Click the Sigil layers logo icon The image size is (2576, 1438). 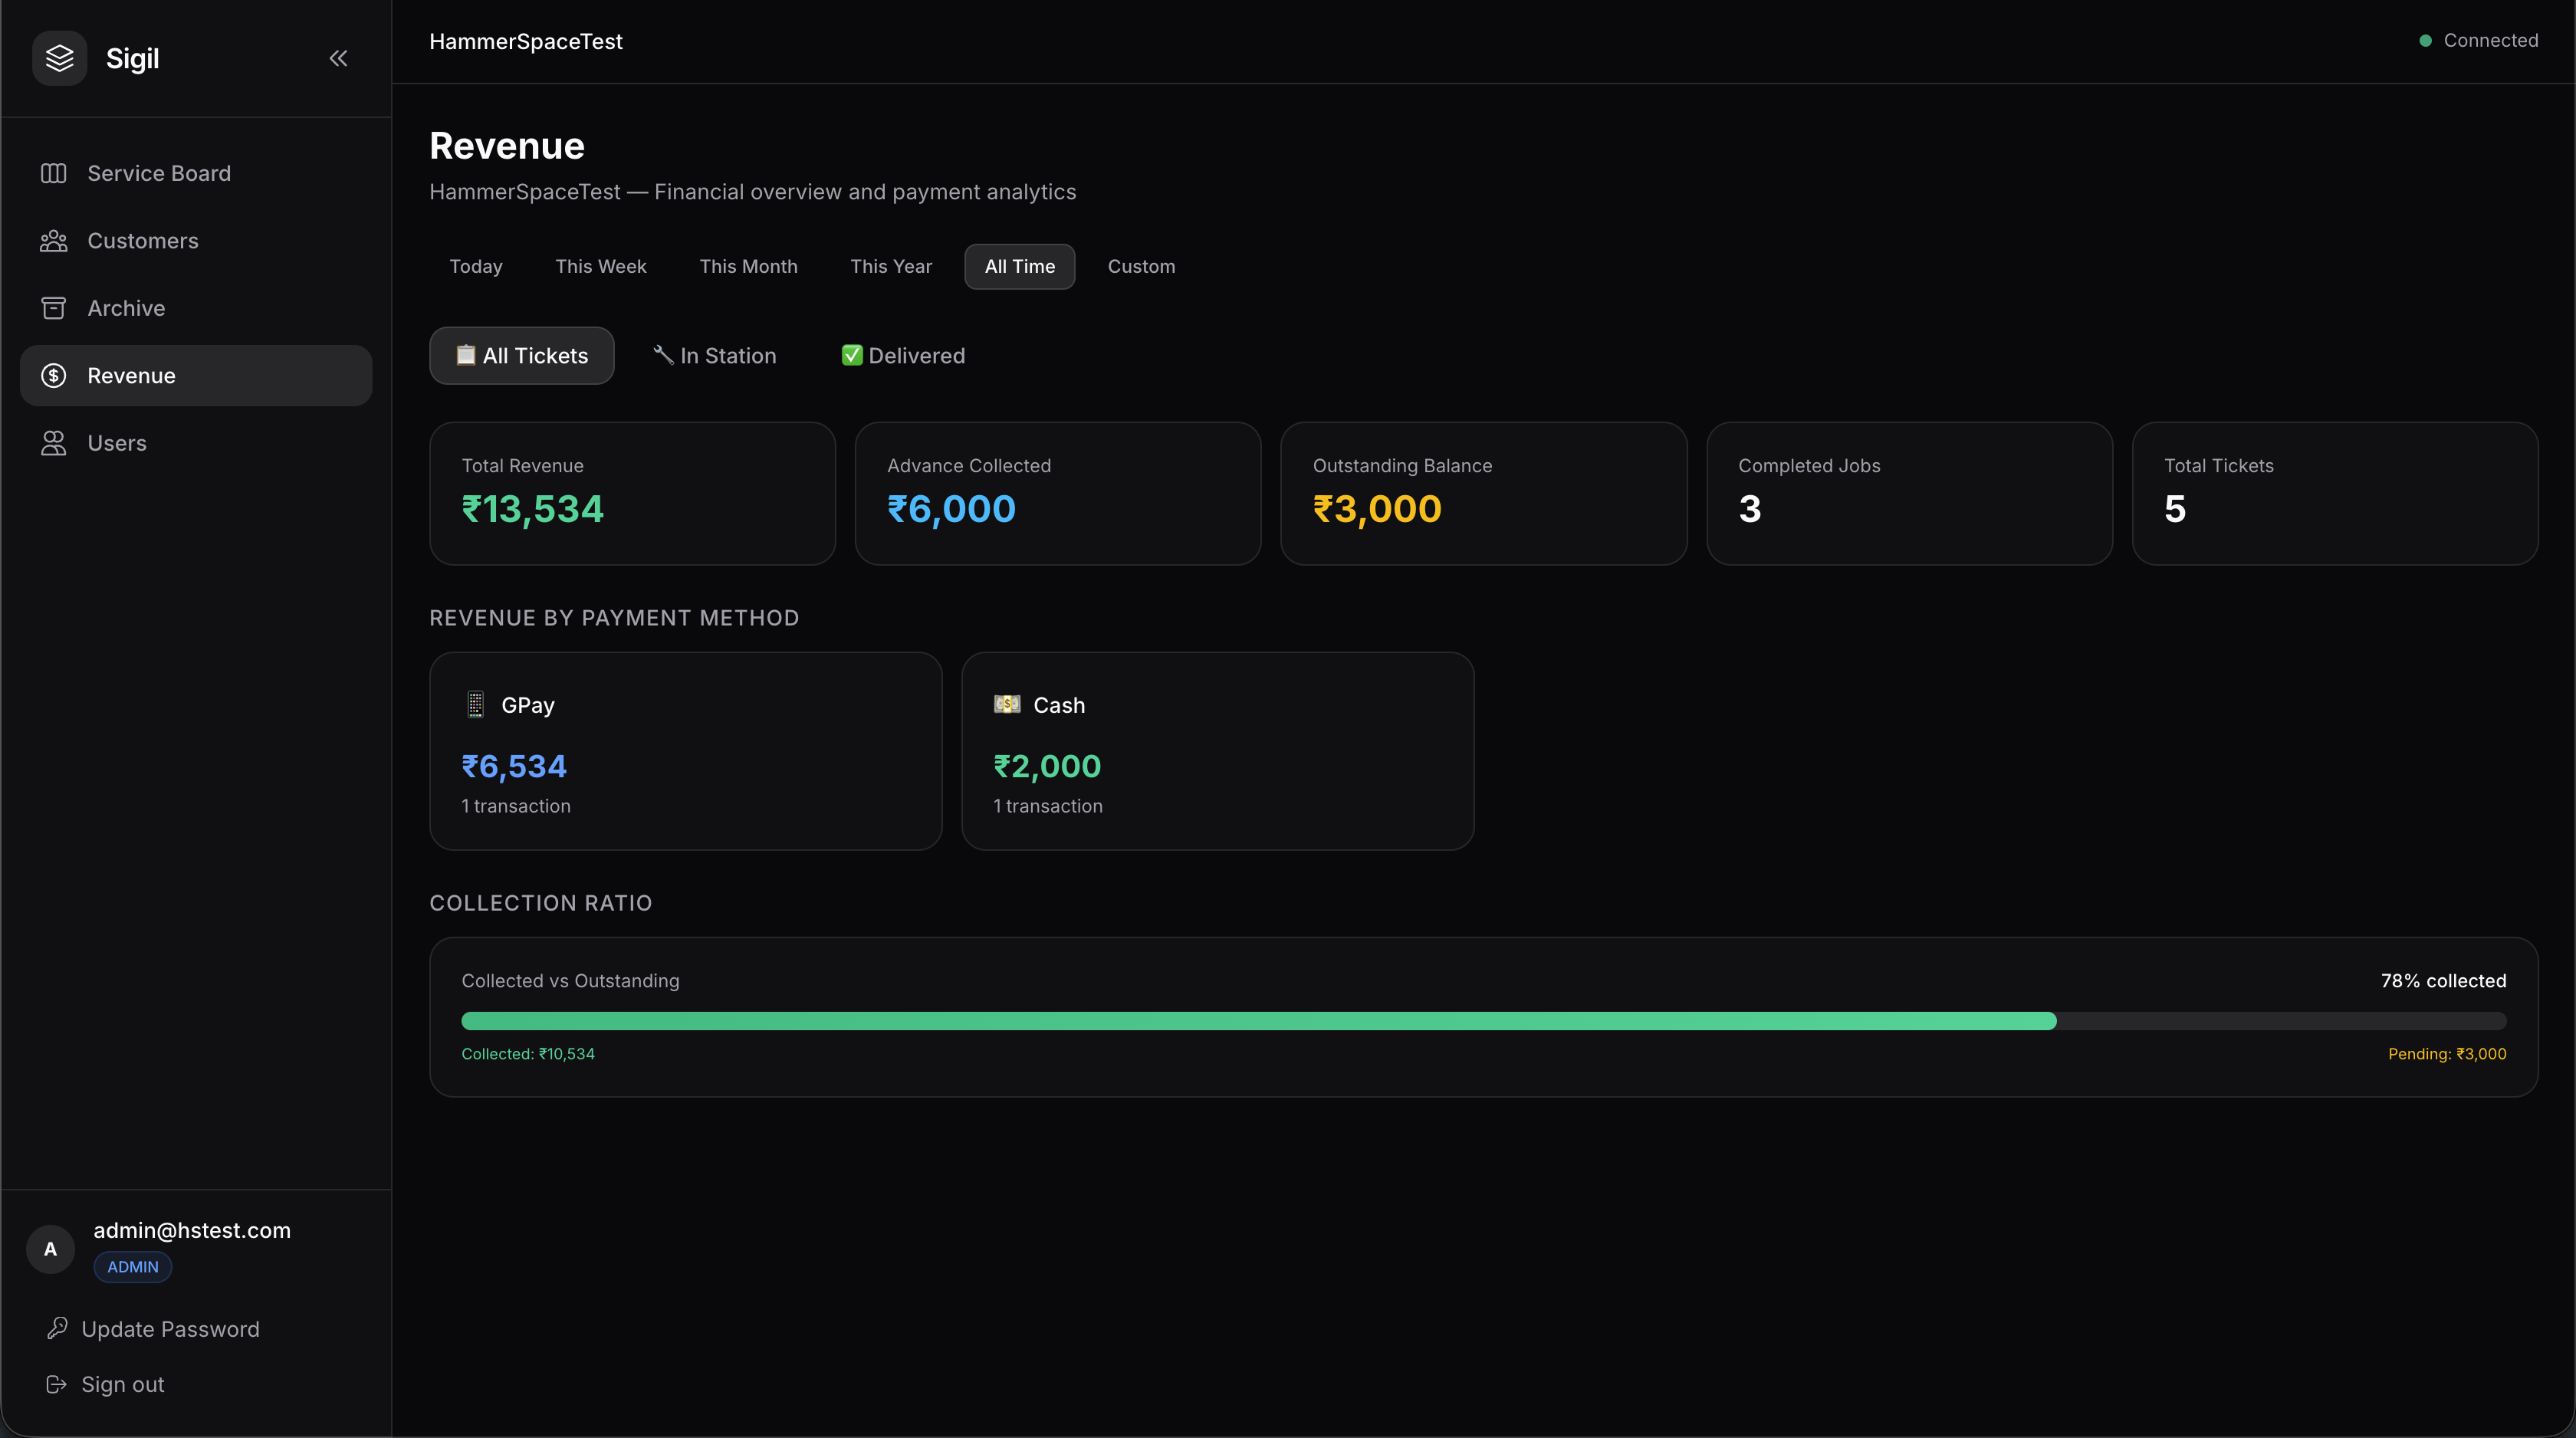pyautogui.click(x=60, y=58)
